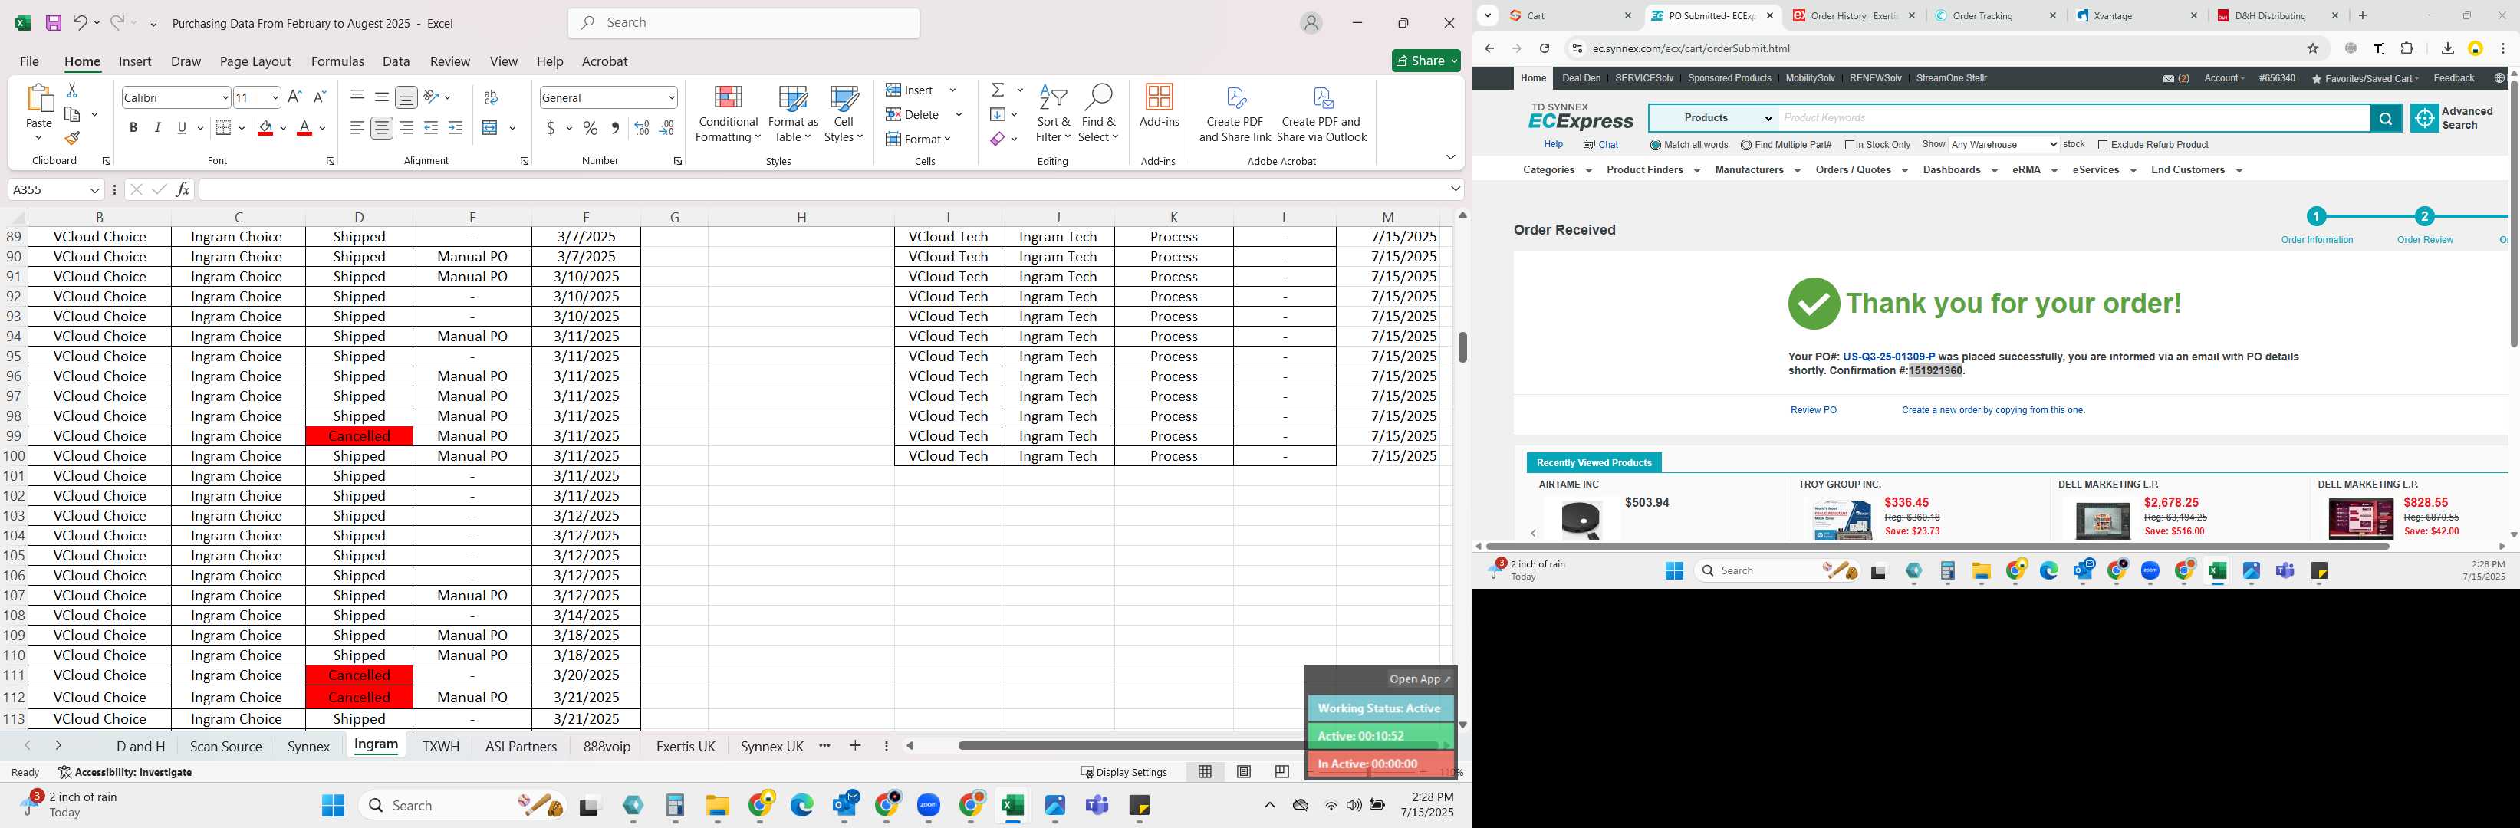
Task: Switch to the Scan Source sheet tab
Action: tap(226, 746)
